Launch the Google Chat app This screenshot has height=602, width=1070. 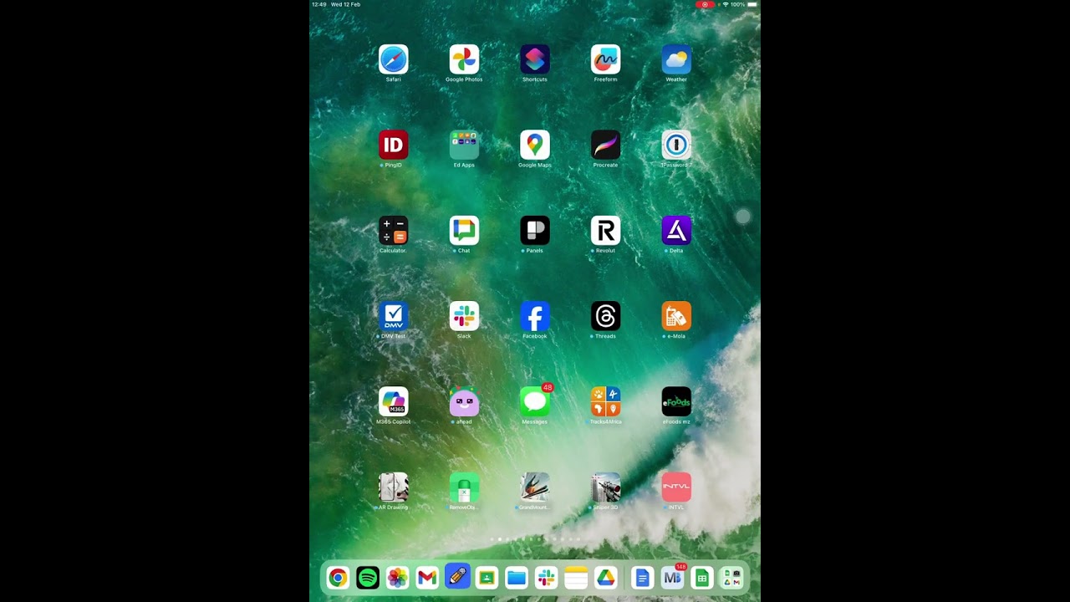click(464, 231)
